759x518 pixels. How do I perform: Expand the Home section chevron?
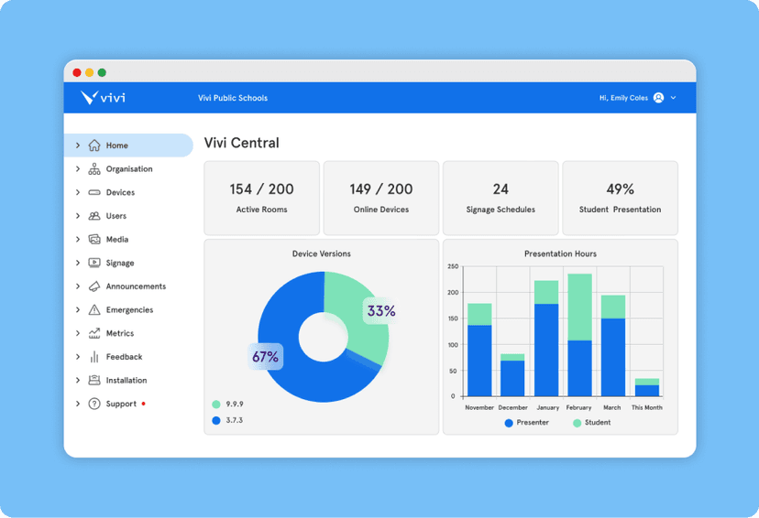coord(78,146)
